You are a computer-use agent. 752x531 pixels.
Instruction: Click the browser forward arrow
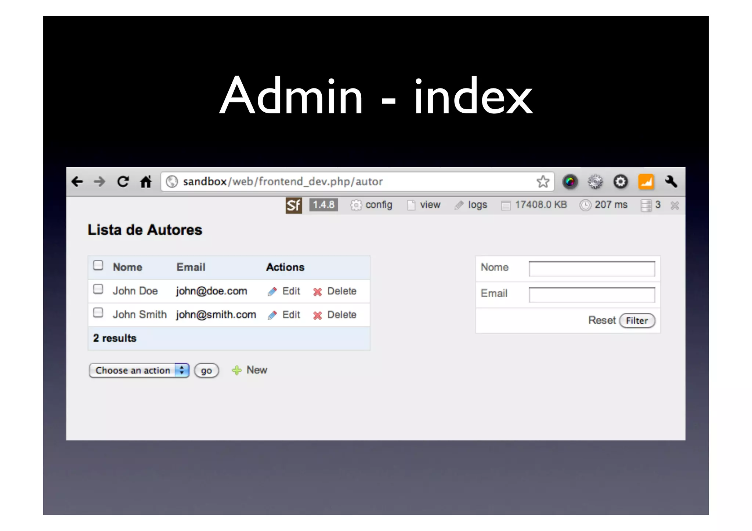click(99, 181)
